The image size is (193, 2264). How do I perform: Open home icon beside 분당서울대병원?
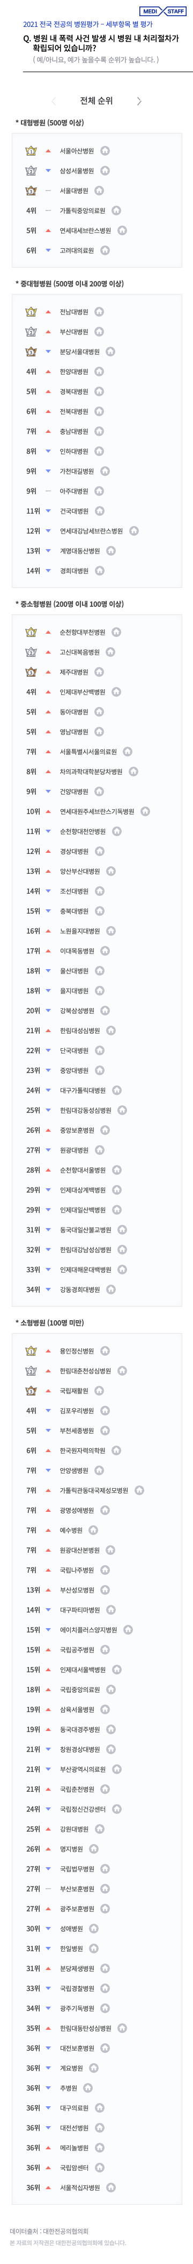tap(111, 352)
